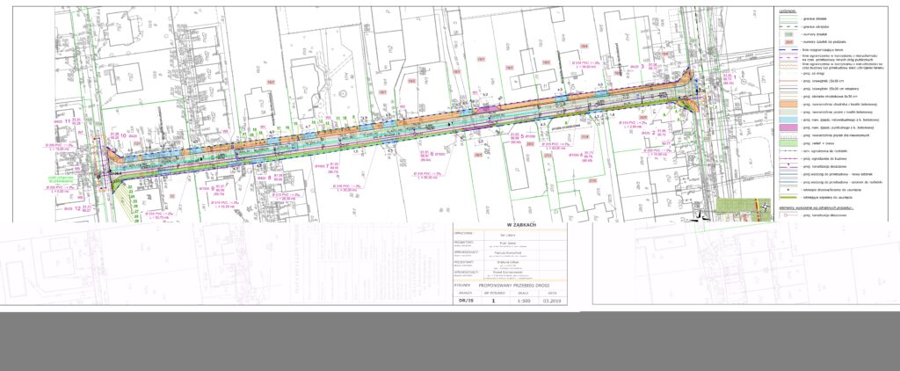Click the green lawn legend swatch
This screenshot has height=371, width=900.
click(x=787, y=143)
